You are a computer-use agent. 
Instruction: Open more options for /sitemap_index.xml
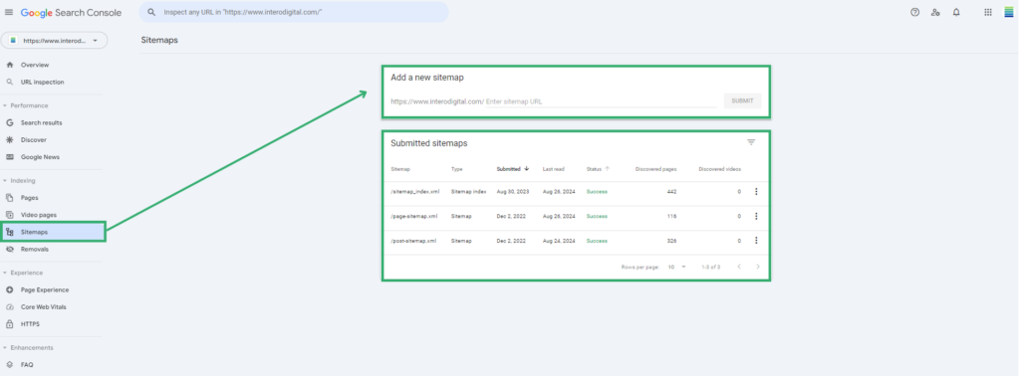(x=756, y=192)
